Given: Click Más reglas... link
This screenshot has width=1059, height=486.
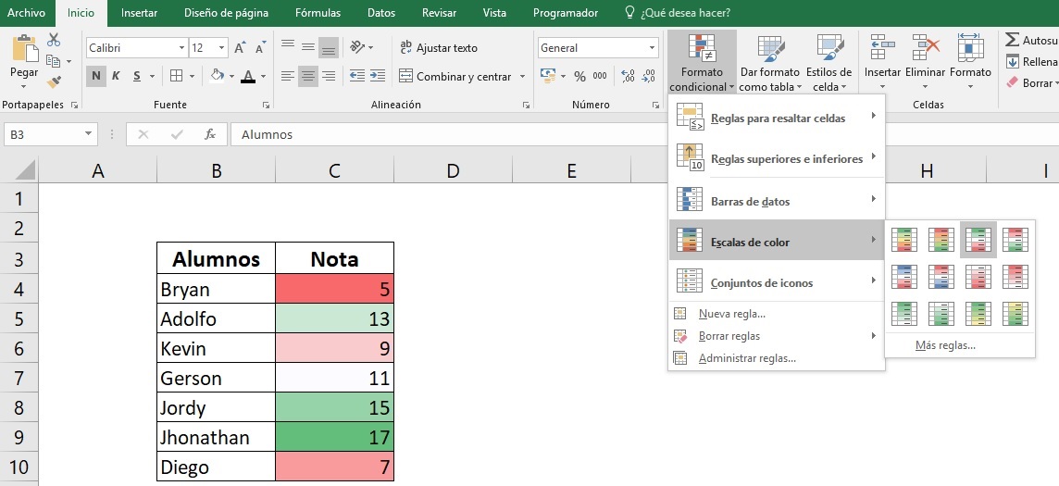Looking at the screenshot, I should click(x=944, y=345).
